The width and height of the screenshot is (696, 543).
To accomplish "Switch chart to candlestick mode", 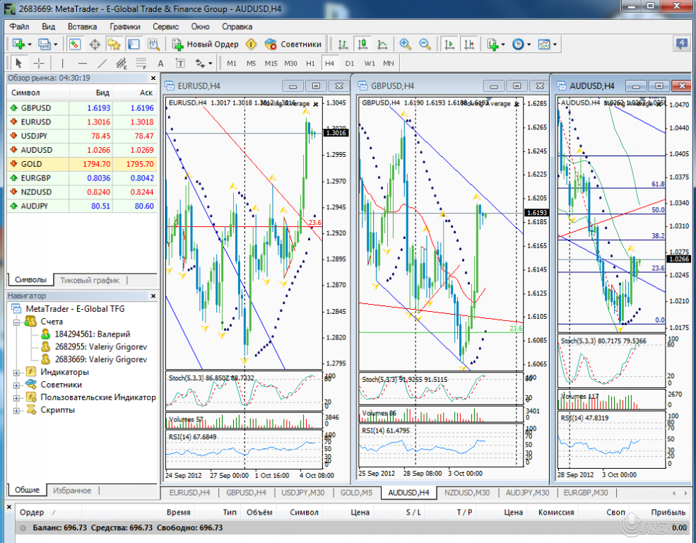I will 362,44.
